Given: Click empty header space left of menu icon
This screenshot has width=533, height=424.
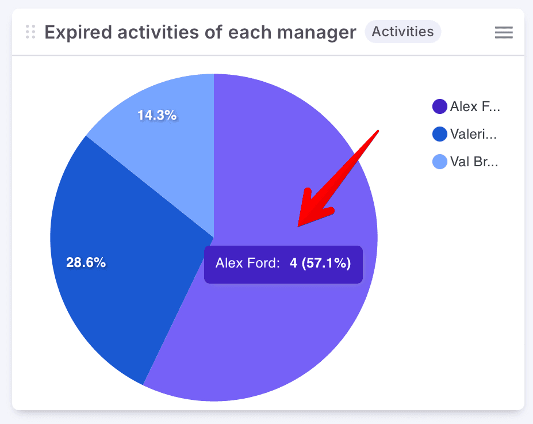Looking at the screenshot, I should [466, 32].
